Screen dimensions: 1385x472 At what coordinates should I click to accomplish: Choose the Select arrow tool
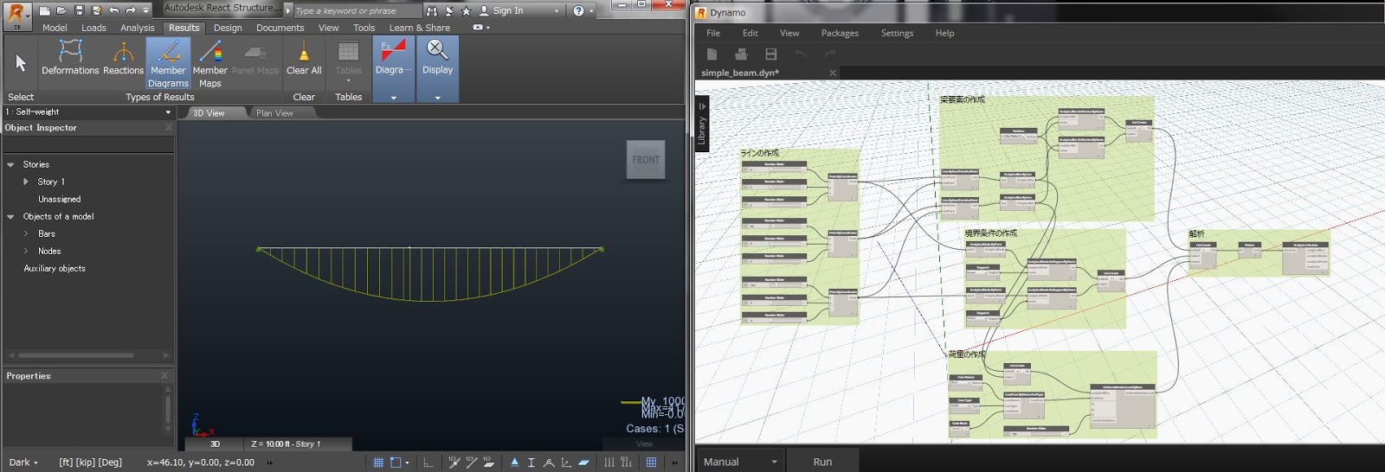[21, 62]
